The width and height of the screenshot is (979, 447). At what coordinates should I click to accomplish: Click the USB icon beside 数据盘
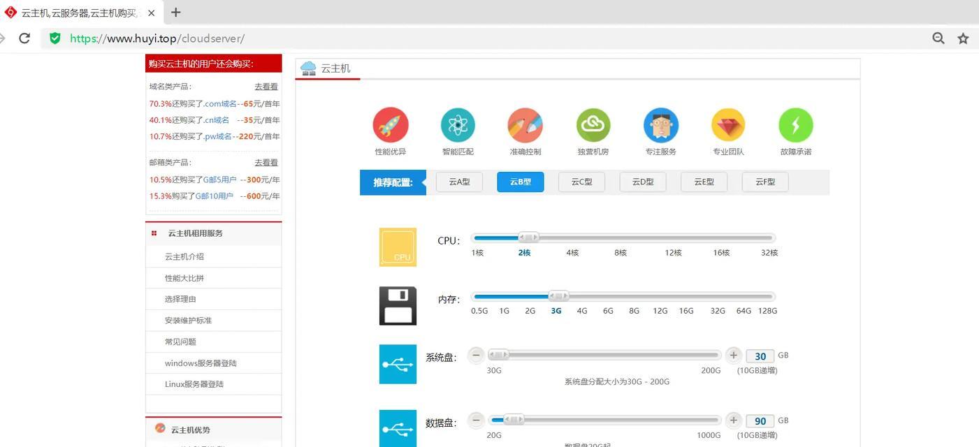coord(398,428)
